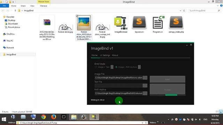Open the Share ribbon tab
Image resolution: width=223 pixels, height=125 pixels.
click(x=23, y=6)
